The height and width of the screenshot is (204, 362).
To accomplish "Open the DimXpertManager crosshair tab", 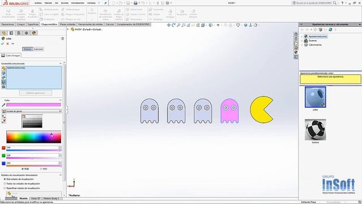I will coord(27,33).
